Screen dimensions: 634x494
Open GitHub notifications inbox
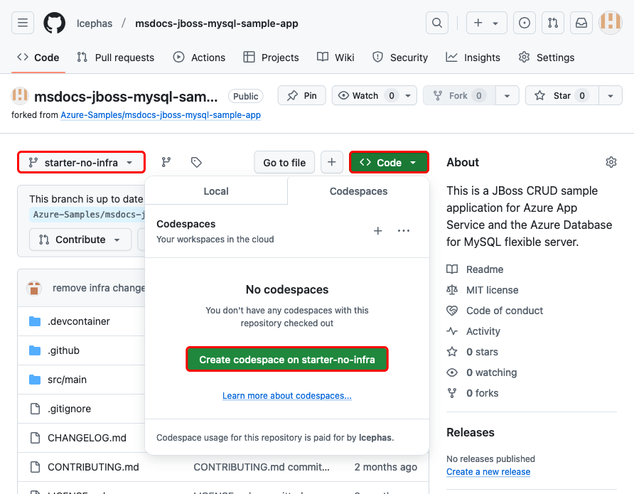pyautogui.click(x=581, y=22)
